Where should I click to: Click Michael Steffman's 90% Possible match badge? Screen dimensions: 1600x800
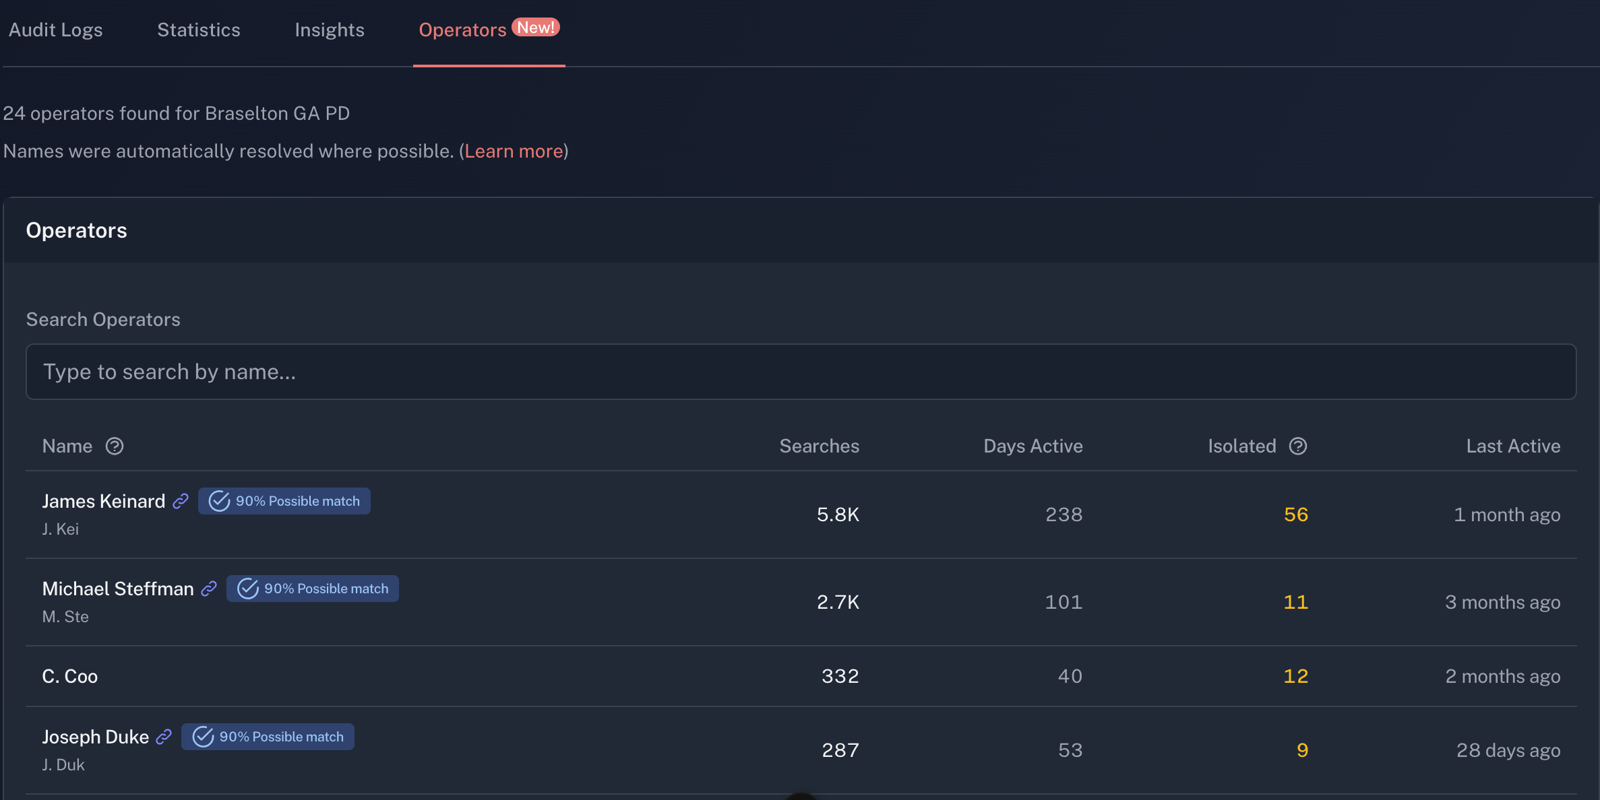(313, 589)
